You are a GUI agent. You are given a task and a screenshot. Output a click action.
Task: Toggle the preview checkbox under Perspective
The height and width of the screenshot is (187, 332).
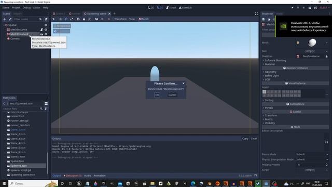[x=56, y=31]
